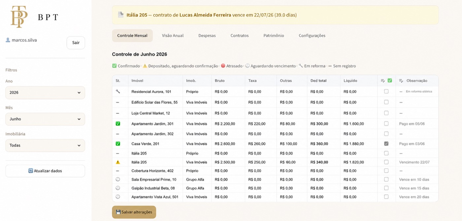
Task: Uncheck confirm checkbox for Casa Verde, 201
Action: click(386, 144)
